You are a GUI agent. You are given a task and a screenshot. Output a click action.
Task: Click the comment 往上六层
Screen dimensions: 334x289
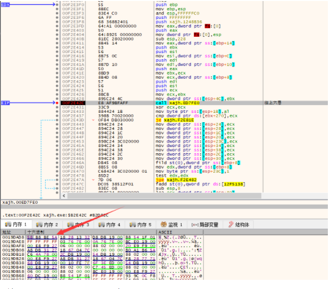click(x=273, y=103)
